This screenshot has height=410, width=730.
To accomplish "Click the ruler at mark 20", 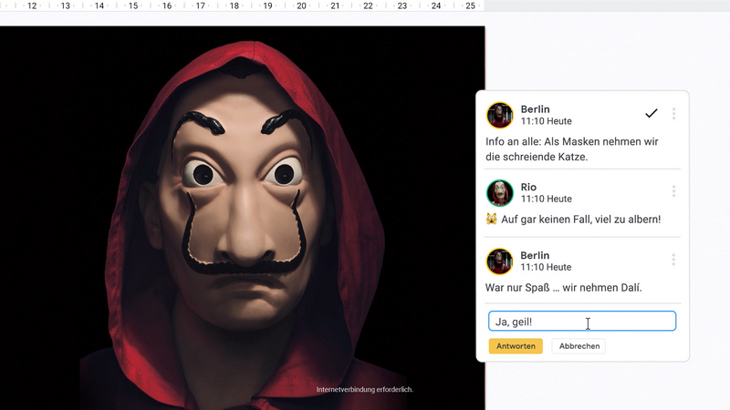I will click(301, 5).
